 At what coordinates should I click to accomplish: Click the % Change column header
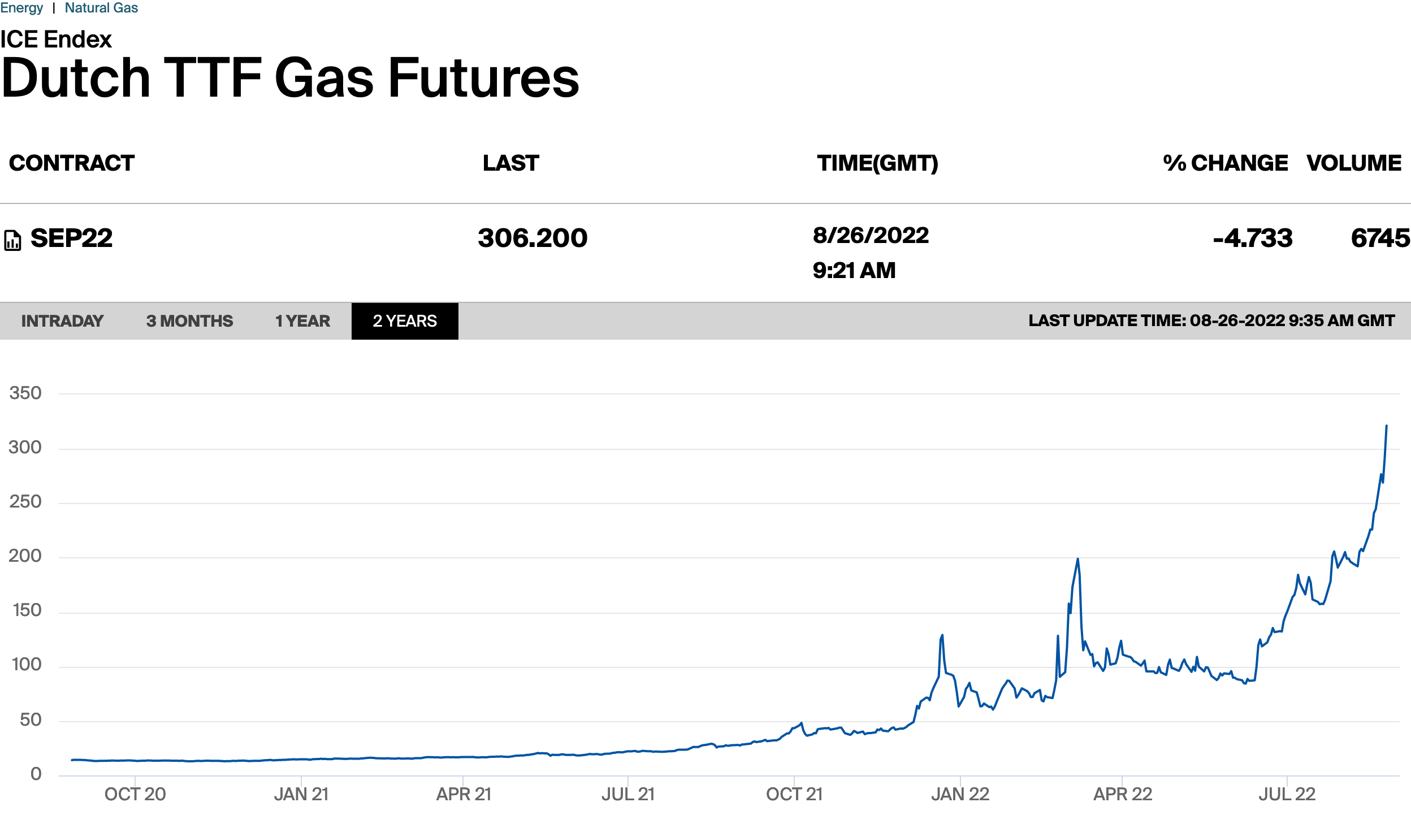click(1226, 163)
